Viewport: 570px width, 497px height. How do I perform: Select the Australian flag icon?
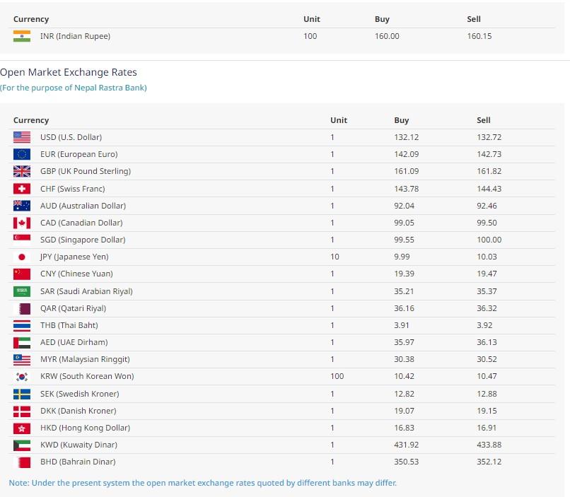22,206
